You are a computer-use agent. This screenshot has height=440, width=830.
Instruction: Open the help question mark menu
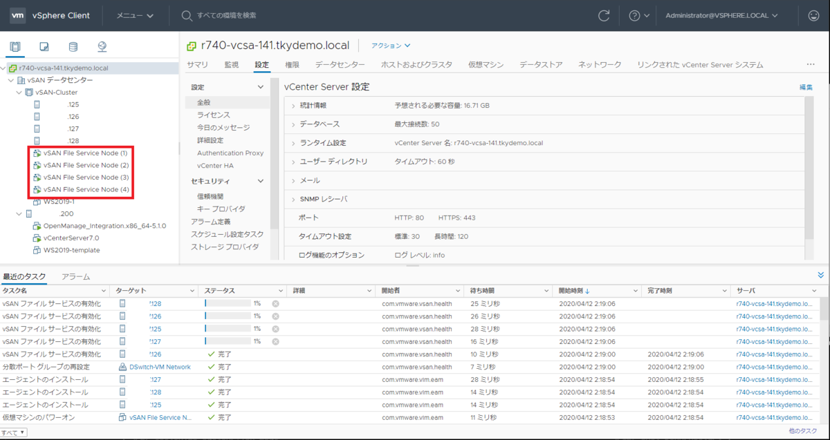[x=639, y=15]
